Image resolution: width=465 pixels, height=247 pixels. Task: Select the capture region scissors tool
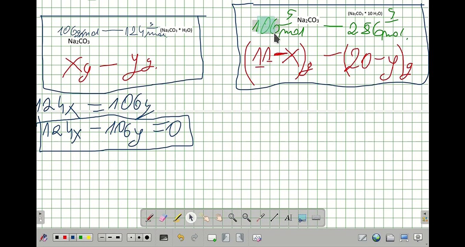pyautogui.click(x=302, y=218)
